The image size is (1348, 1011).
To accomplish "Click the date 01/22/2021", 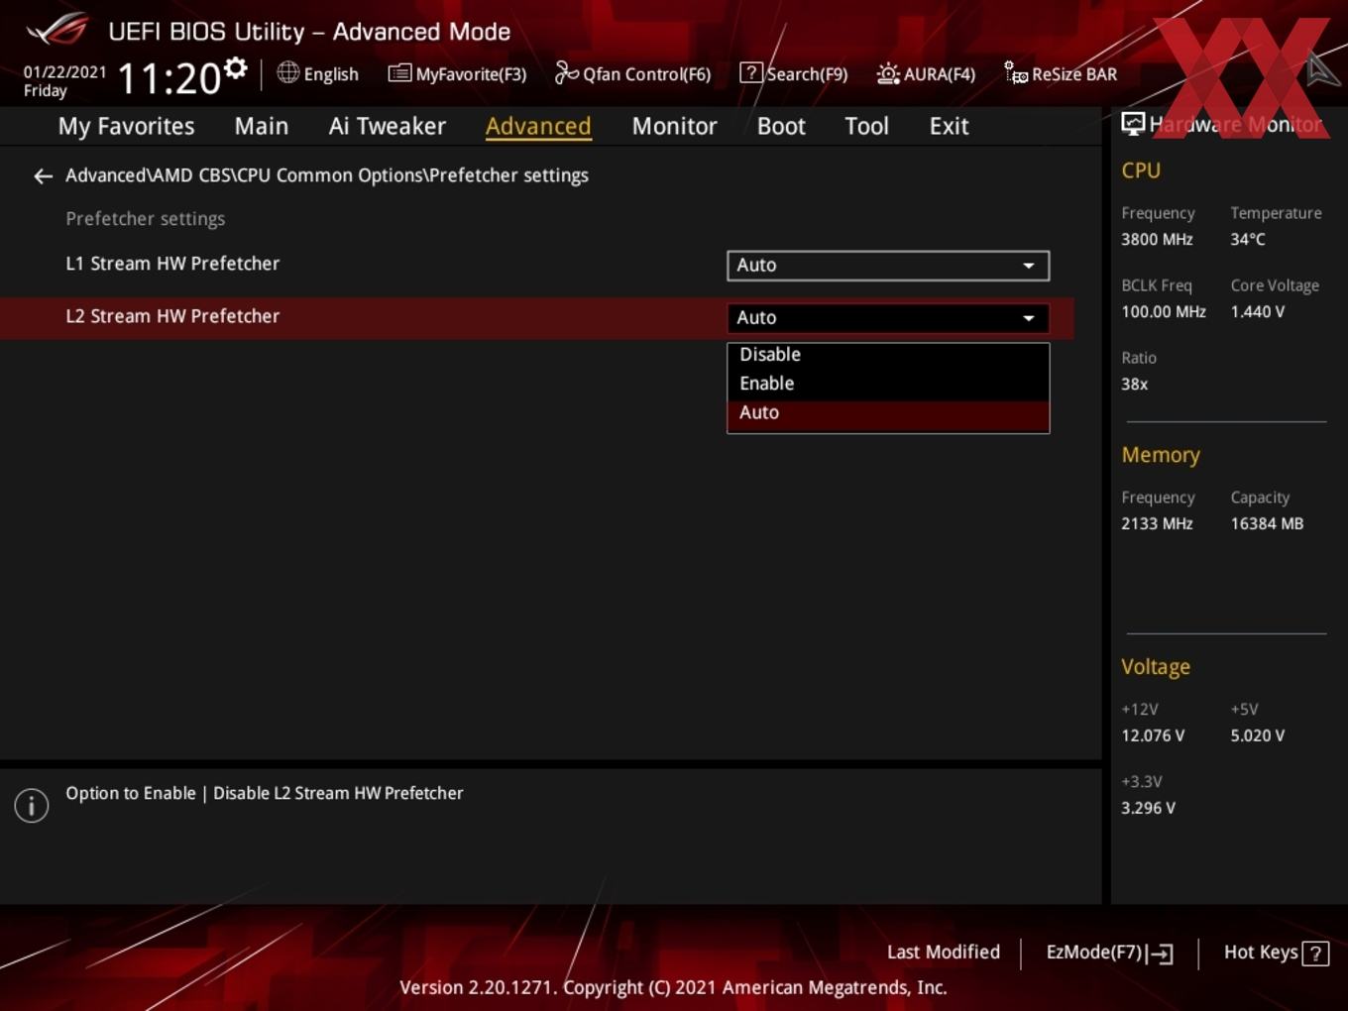I will click(65, 72).
